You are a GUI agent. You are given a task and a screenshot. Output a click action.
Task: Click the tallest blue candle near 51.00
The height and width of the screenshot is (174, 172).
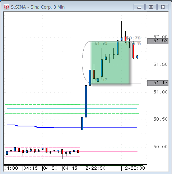click(x=86, y=101)
